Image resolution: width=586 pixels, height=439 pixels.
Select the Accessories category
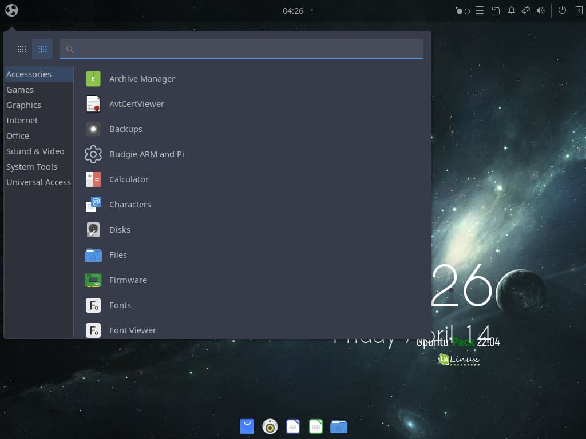pyautogui.click(x=38, y=74)
